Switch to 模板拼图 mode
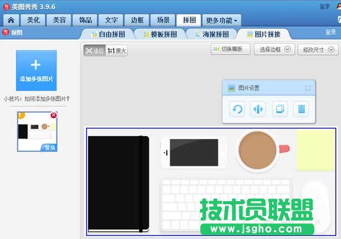341x239 pixels. tap(161, 34)
